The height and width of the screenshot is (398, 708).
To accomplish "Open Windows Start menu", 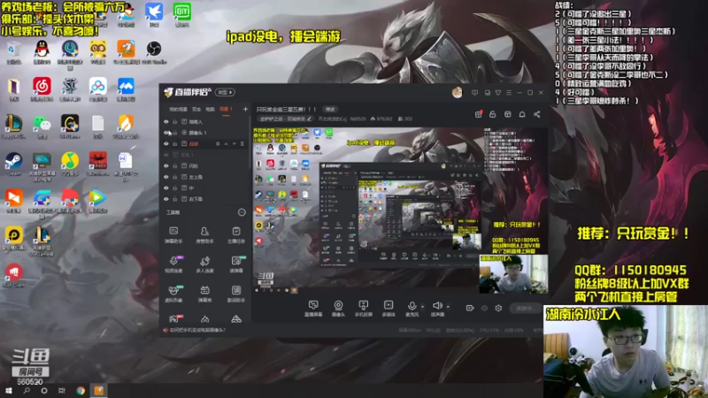I will (9, 390).
